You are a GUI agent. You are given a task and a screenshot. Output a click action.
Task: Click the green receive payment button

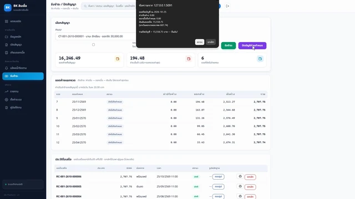click(228, 45)
